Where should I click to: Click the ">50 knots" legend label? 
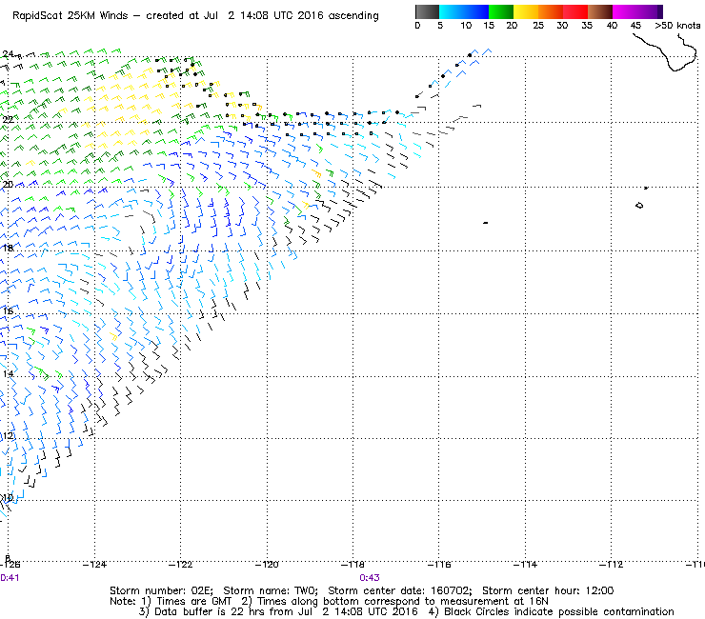677,26
